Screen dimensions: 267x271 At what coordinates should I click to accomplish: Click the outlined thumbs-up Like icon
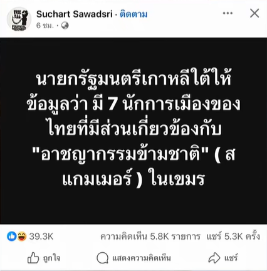pos(33,258)
